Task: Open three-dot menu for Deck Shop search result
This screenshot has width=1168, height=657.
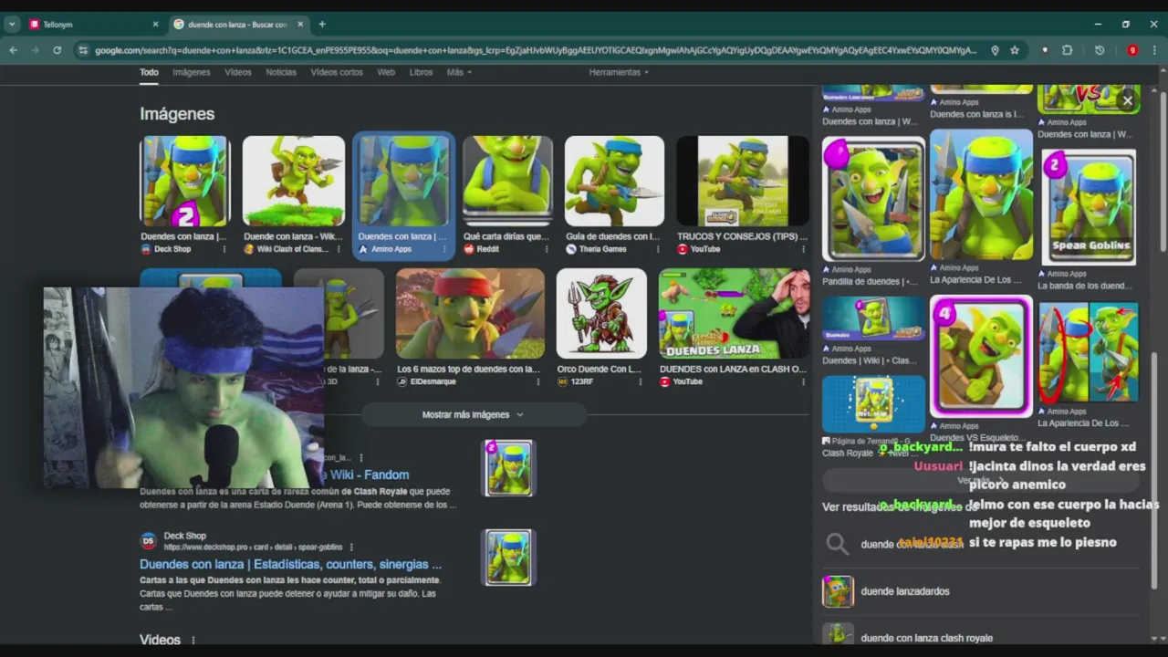Action: coord(351,547)
